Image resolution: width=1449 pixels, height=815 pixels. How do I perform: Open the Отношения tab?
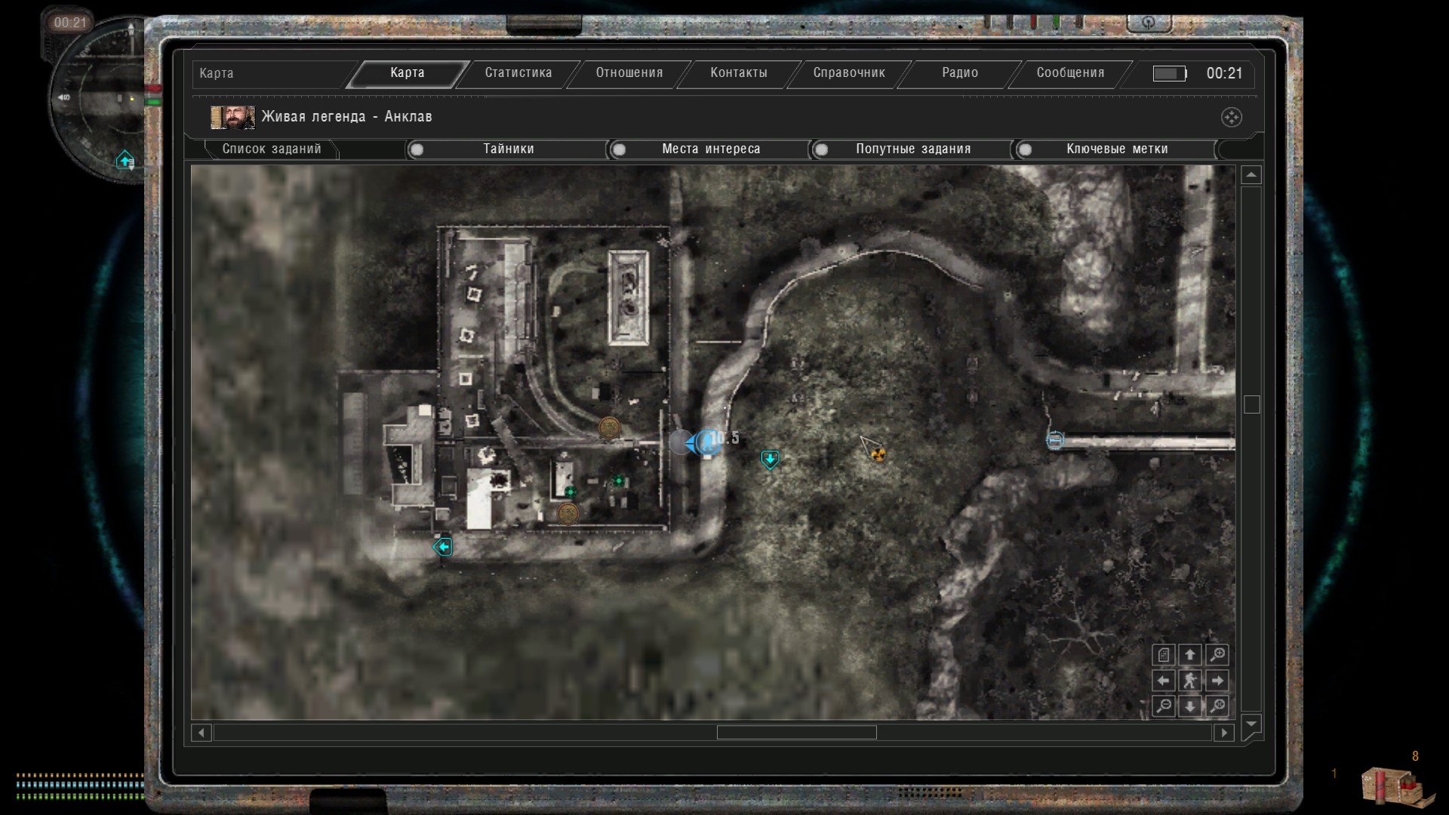click(x=629, y=73)
